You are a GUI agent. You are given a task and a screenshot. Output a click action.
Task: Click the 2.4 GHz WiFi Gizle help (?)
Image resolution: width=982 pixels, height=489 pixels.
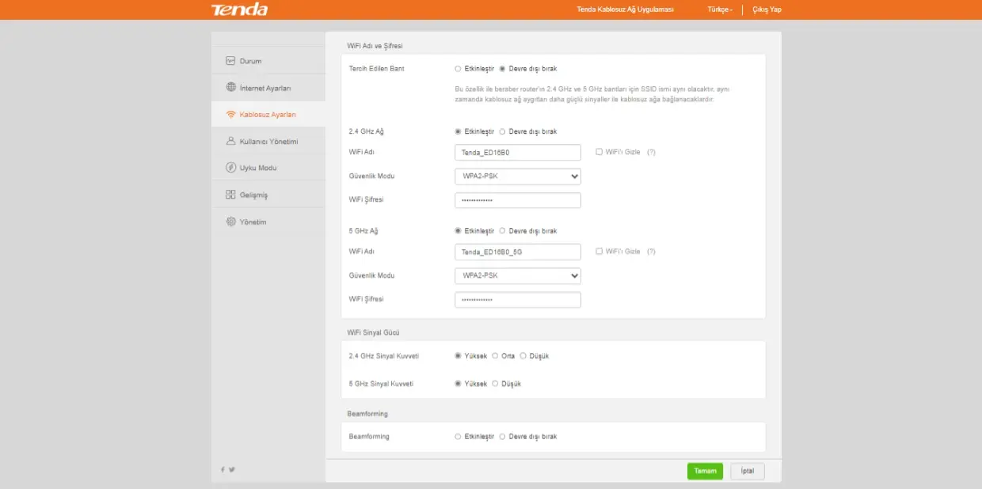[x=651, y=152]
